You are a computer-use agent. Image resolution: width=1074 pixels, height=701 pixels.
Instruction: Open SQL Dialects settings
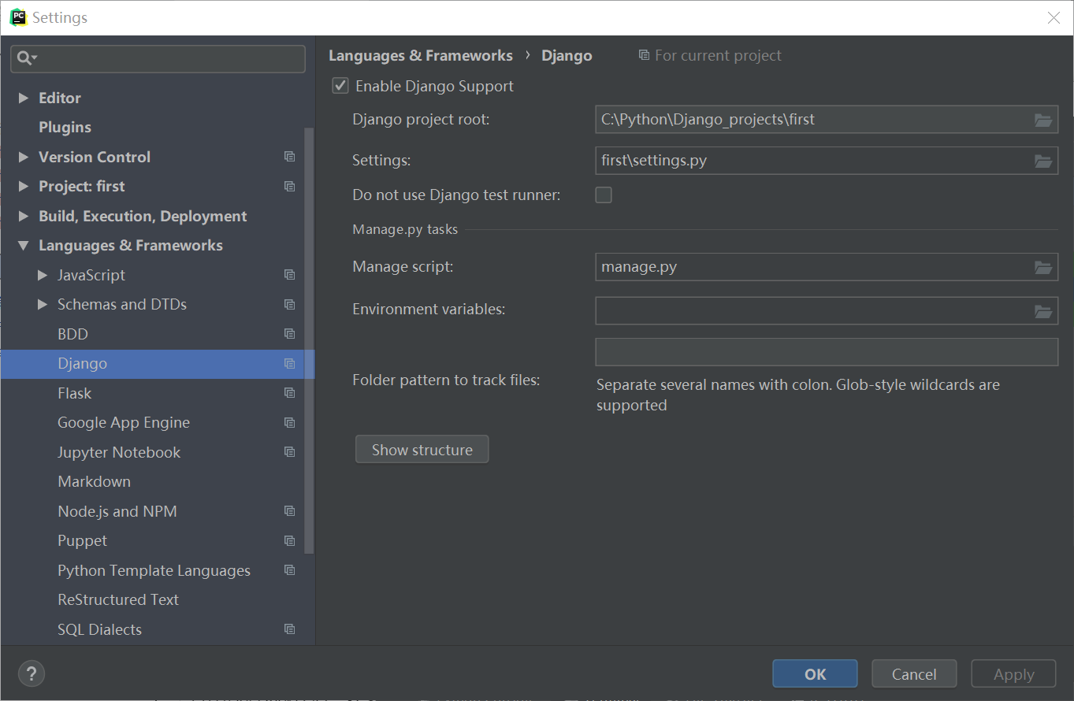click(99, 629)
